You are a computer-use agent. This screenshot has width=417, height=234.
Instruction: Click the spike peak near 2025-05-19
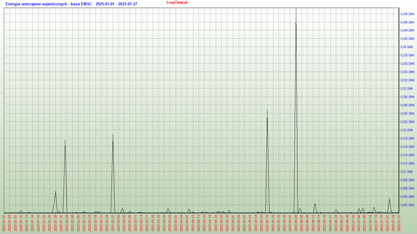pos(267,110)
